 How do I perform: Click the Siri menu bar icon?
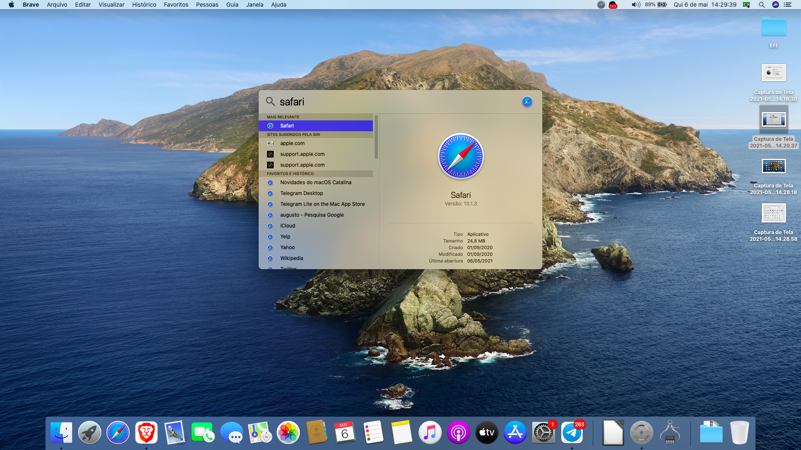[775, 5]
